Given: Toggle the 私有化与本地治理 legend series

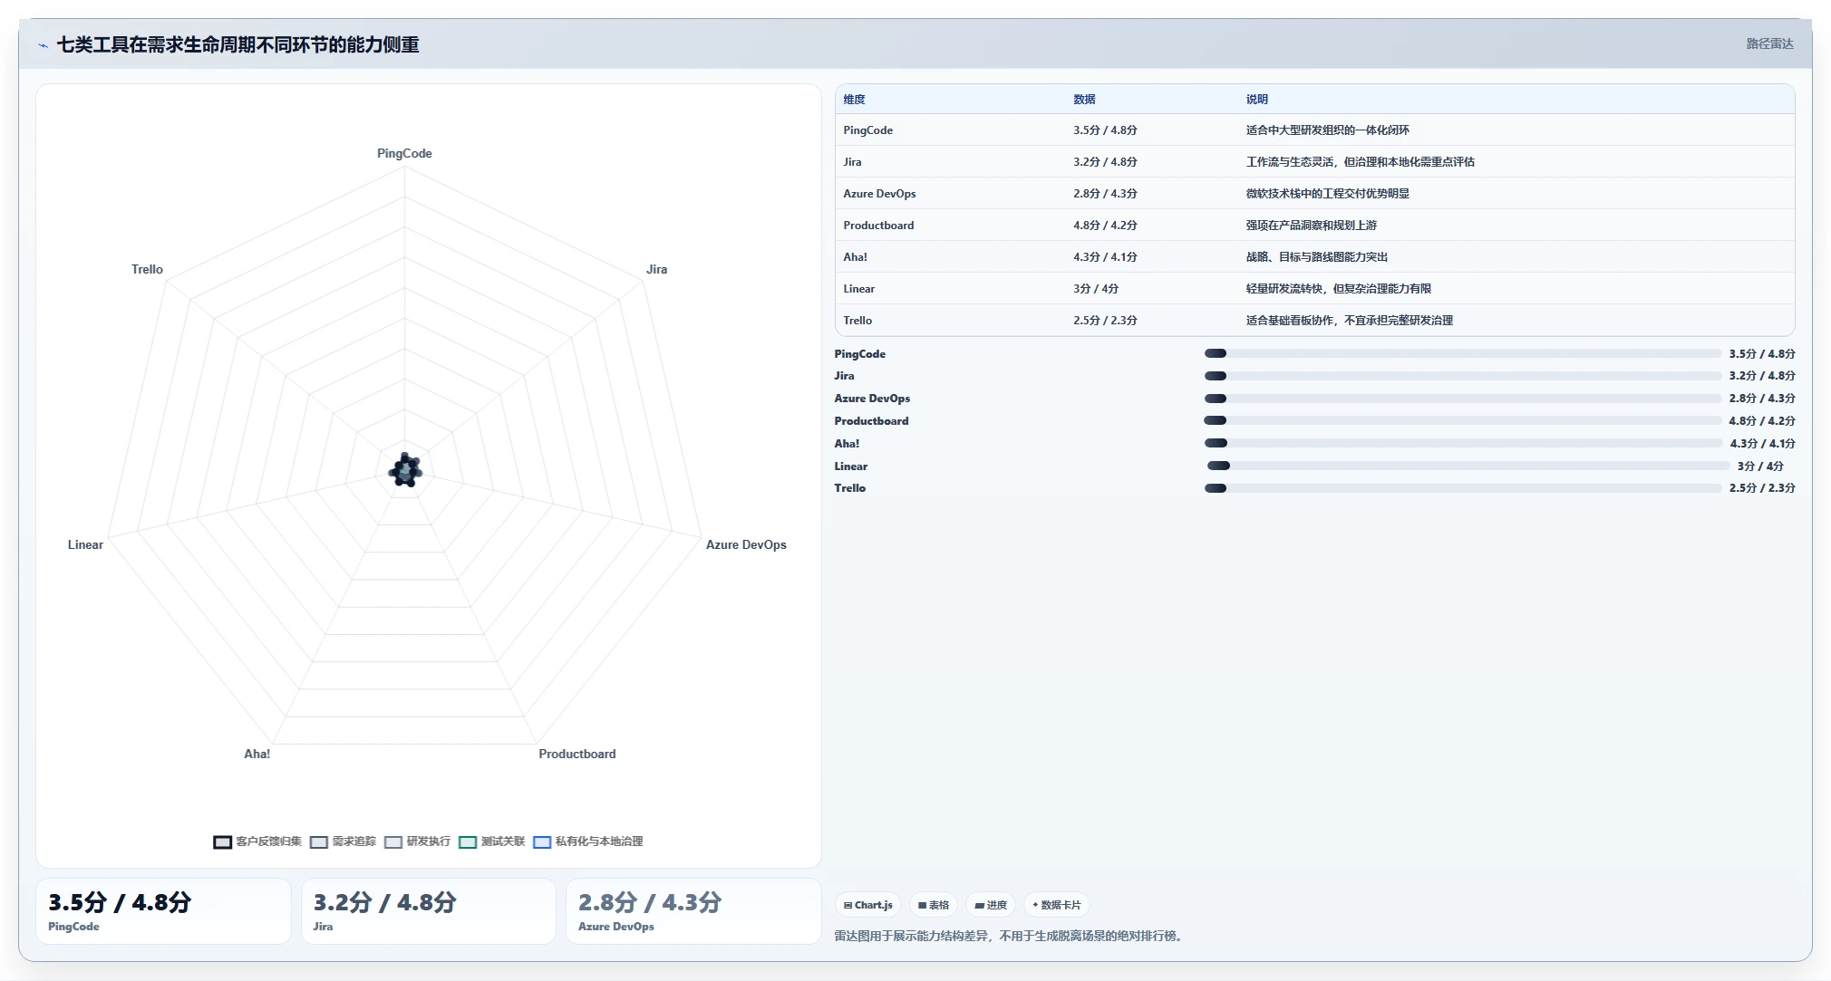Looking at the screenshot, I should click(x=588, y=842).
